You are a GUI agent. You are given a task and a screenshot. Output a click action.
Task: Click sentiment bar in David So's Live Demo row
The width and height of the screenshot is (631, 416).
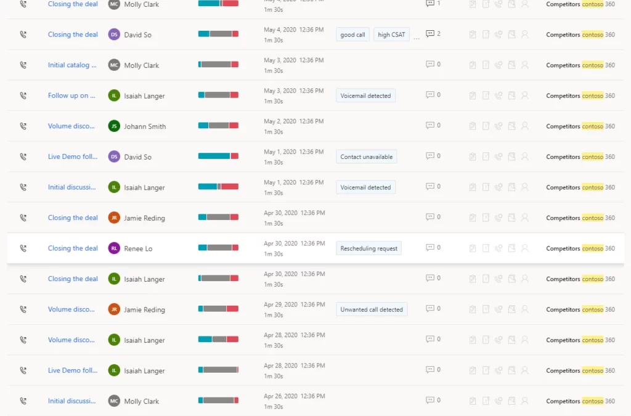pyautogui.click(x=218, y=156)
